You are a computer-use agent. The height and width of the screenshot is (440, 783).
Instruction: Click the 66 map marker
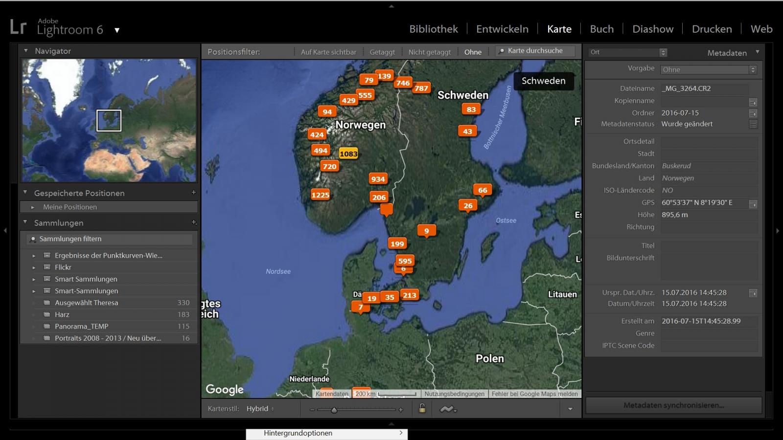[x=483, y=190]
